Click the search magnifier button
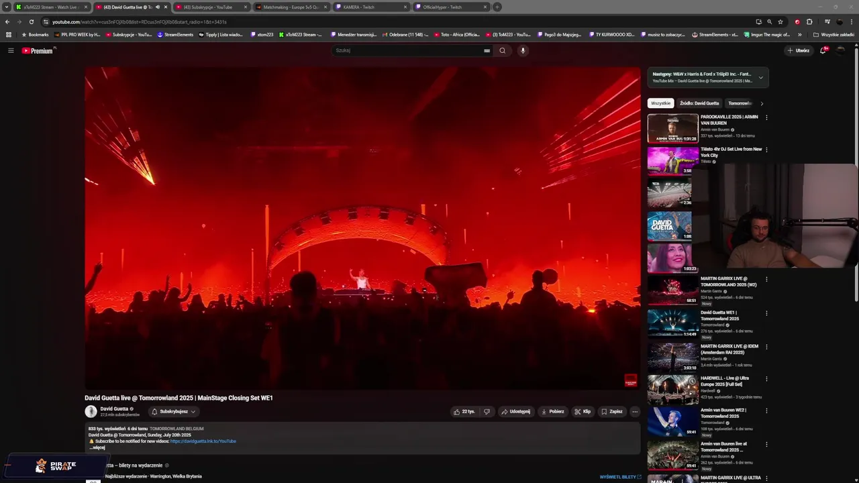Viewport: 859px width, 483px height. pos(502,50)
